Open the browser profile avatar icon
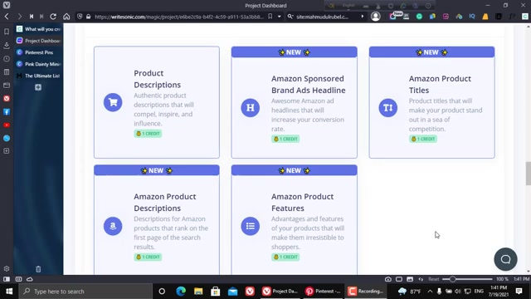Screen dimensions: 531x299 tap(375, 17)
